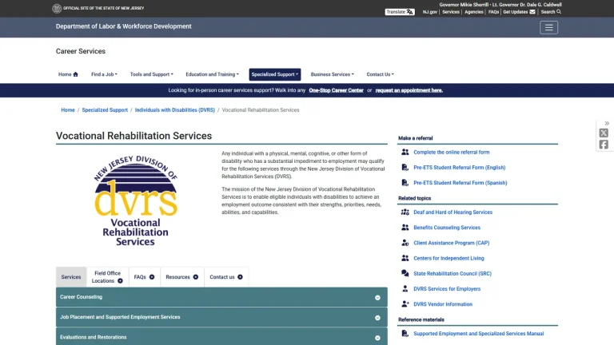Click icon beside DVRS Vendor Information
Viewport: 614px width, 345px height.
click(405, 304)
